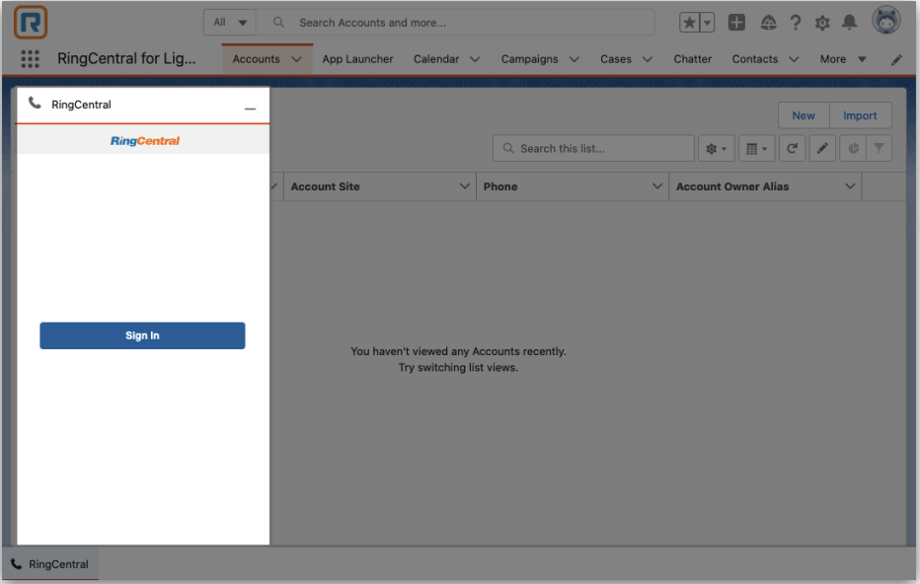This screenshot has height=584, width=920.
Task: Select the Accounts tab
Action: tap(257, 59)
